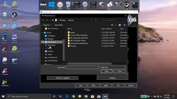Image resolution: width=177 pixels, height=99 pixels.
Task: Open File Explorer from taskbar
Action: click(x=86, y=97)
